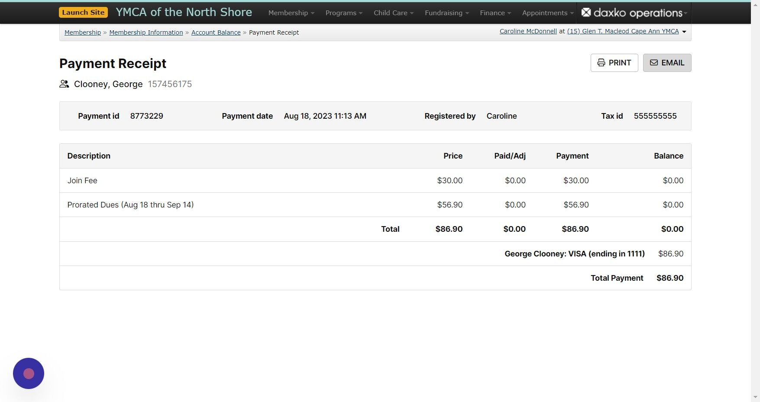
Task: Click the printer icon on PRINT button
Action: 602,62
